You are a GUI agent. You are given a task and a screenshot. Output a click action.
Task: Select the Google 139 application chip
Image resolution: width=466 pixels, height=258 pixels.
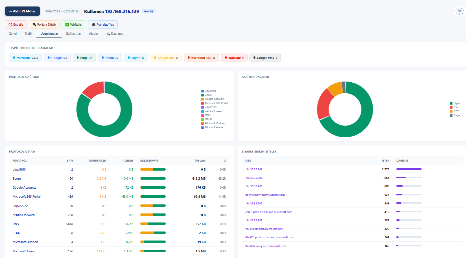[x=57, y=58]
